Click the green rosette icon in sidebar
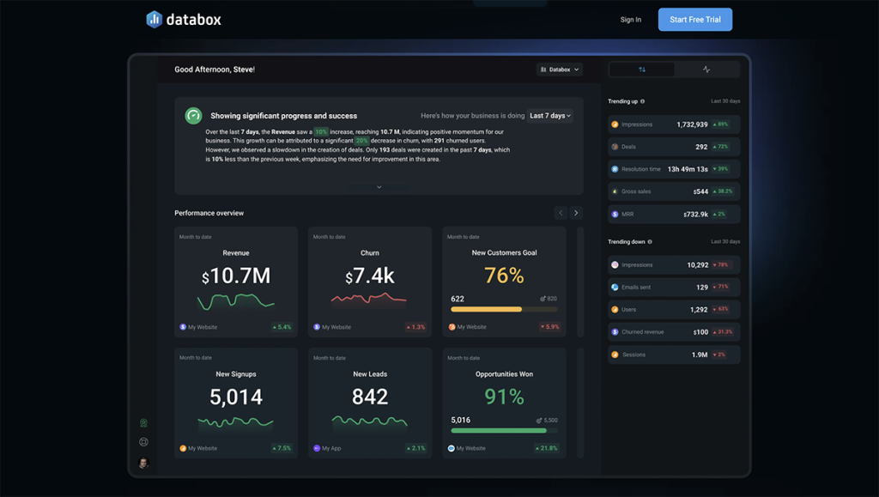The width and height of the screenshot is (879, 497). pos(143,423)
